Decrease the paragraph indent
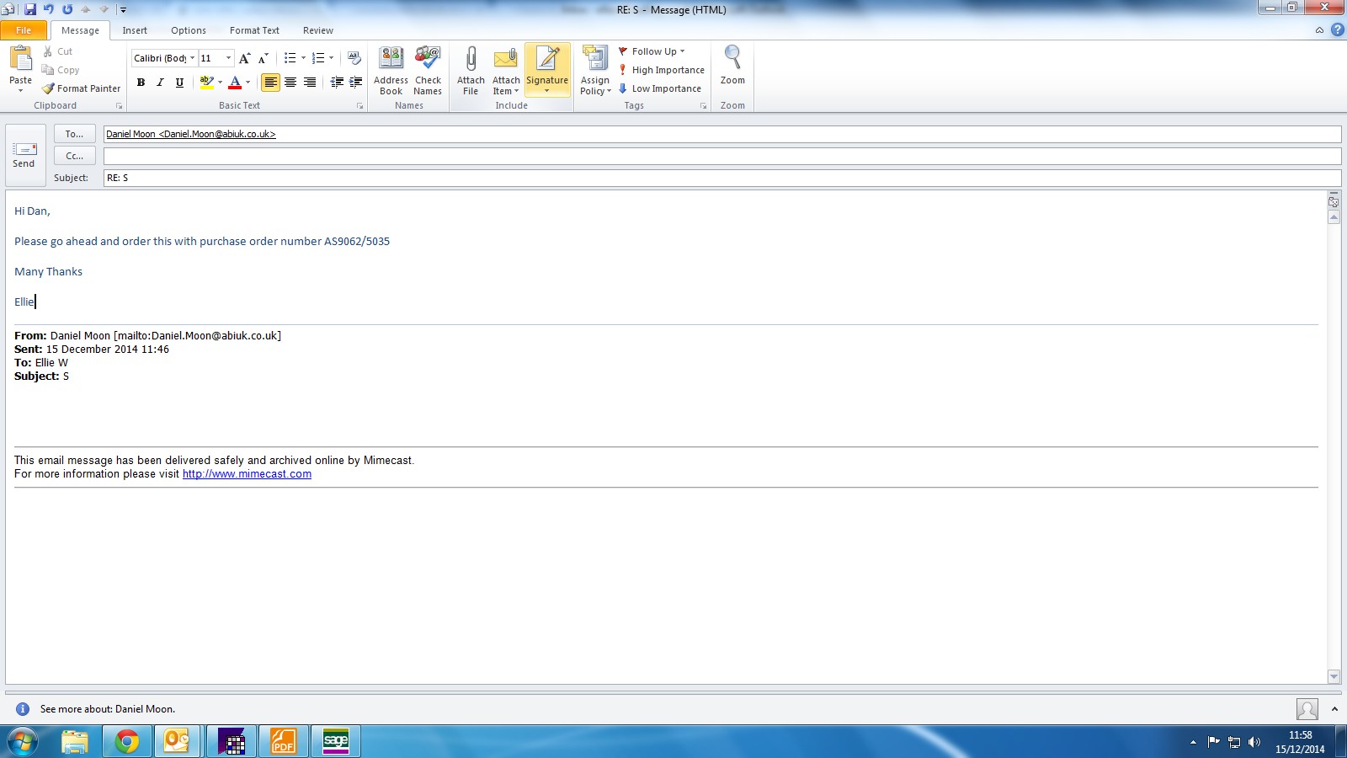This screenshot has height=758, width=1347. [x=337, y=83]
